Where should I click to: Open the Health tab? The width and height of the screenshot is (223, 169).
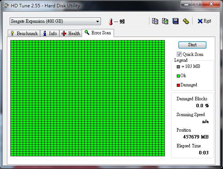coord(71,34)
